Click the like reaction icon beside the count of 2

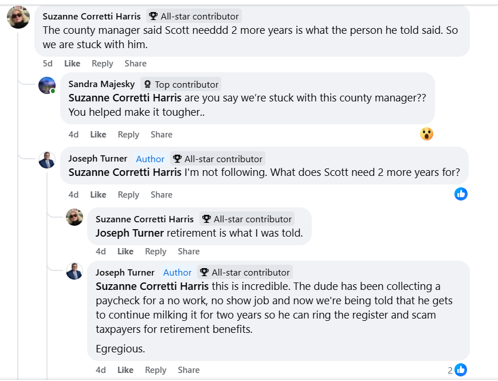(x=461, y=370)
